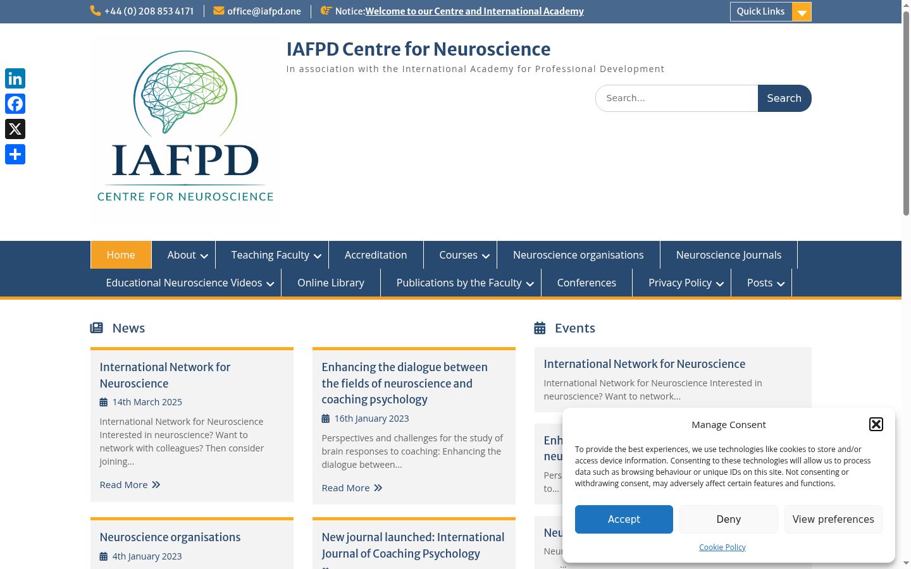Share page via LinkedIn icon

pos(15,78)
